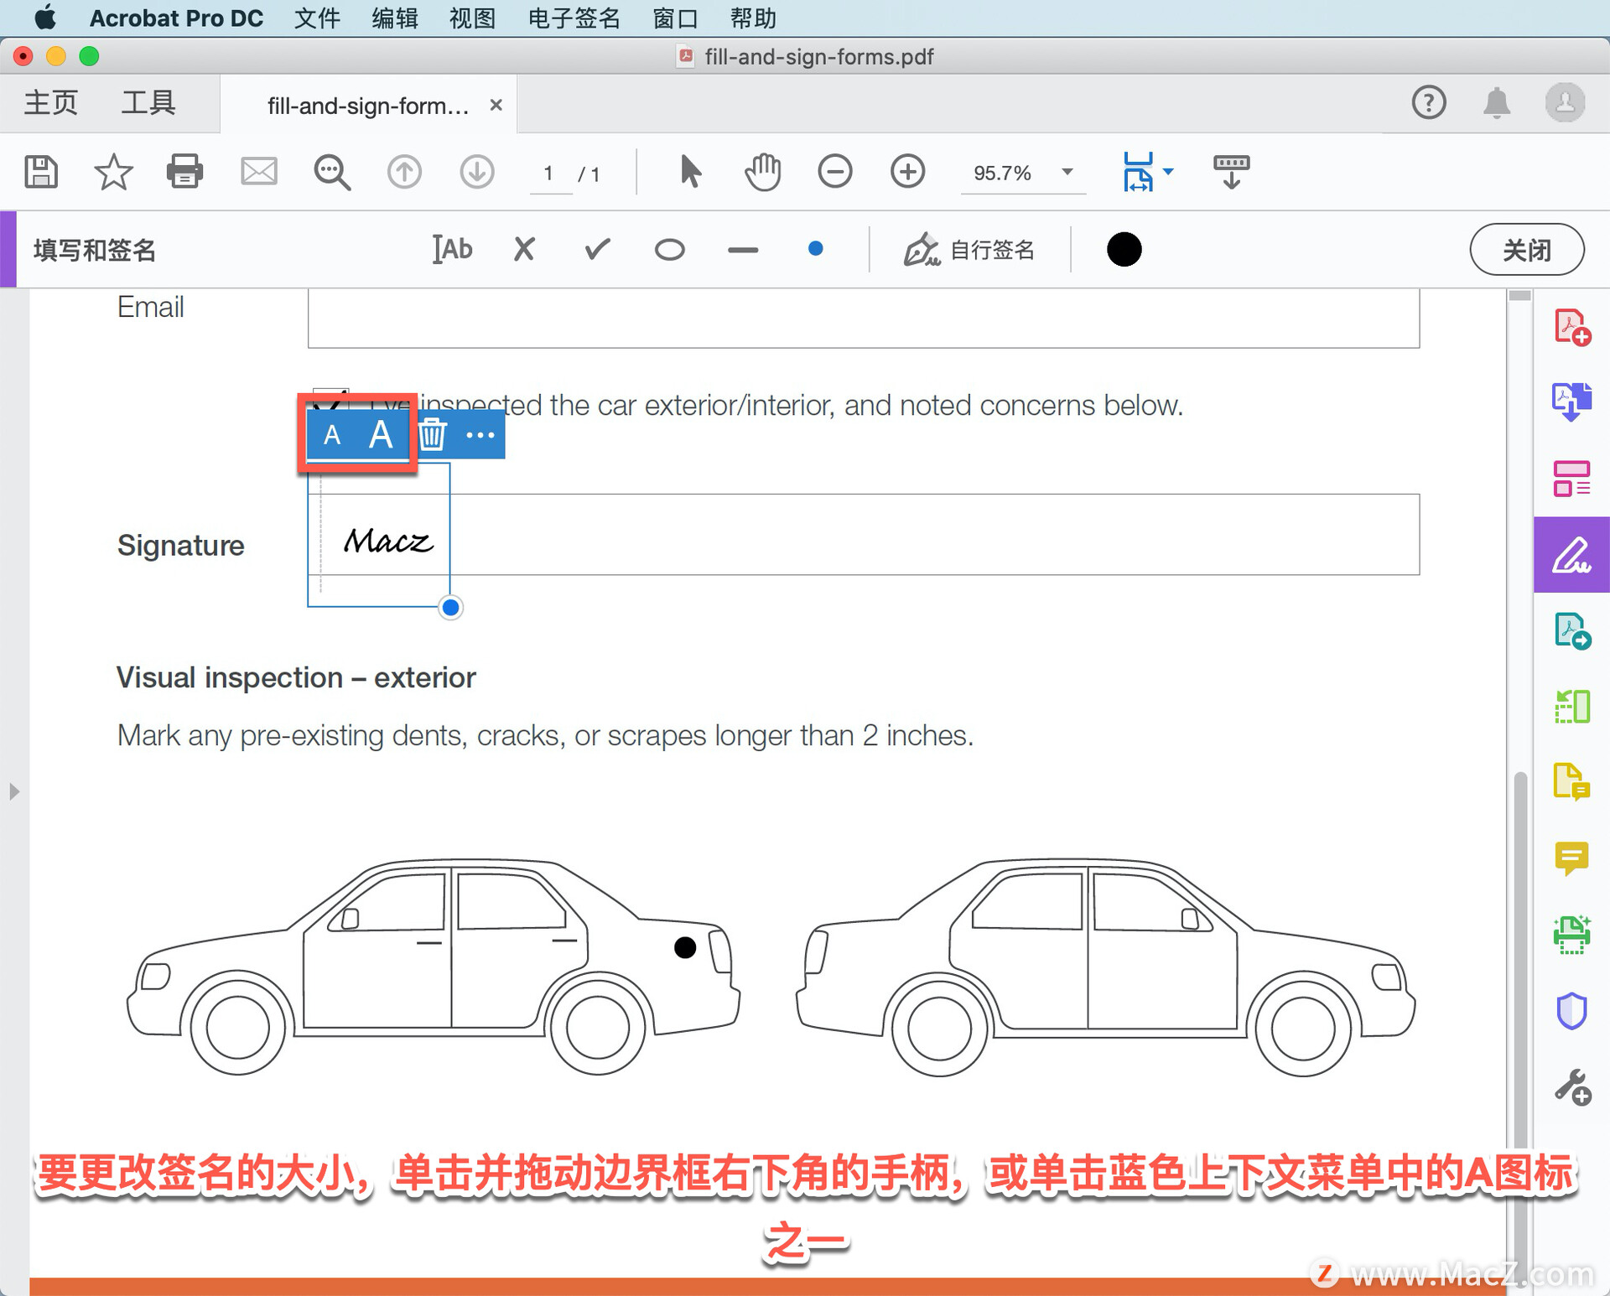Open the yellow page-with-comment sidebar tool

click(x=1572, y=781)
